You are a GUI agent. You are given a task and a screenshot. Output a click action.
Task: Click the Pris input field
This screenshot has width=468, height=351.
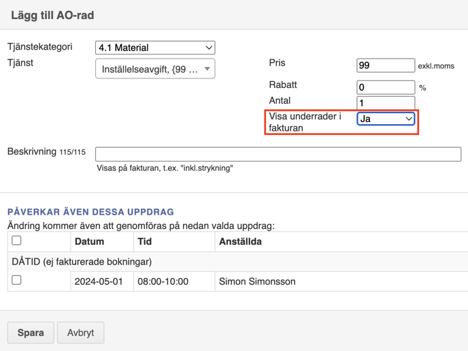(386, 65)
